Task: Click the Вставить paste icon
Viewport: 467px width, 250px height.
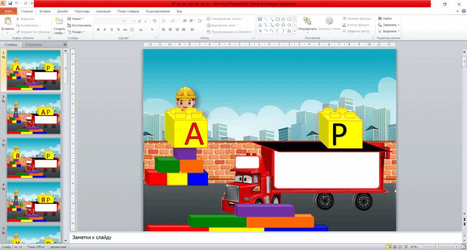Action: (7, 21)
